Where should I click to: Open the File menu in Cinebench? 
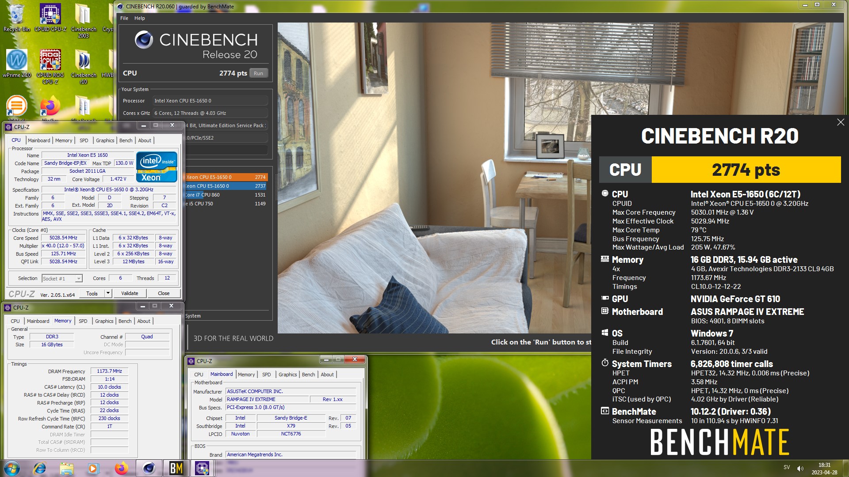[x=124, y=18]
